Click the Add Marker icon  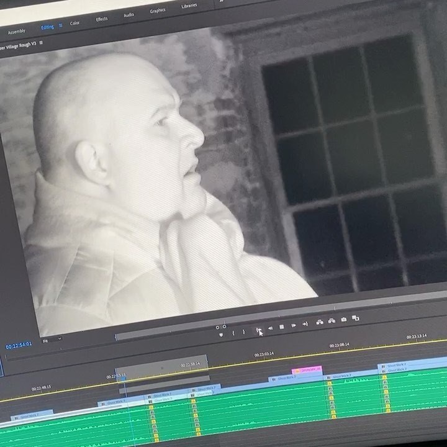pyautogui.click(x=221, y=335)
